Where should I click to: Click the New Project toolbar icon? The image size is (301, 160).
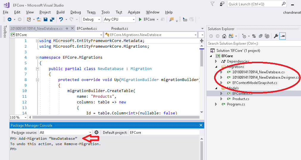click(x=29, y=19)
